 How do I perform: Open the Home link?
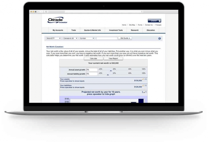coord(124,25)
